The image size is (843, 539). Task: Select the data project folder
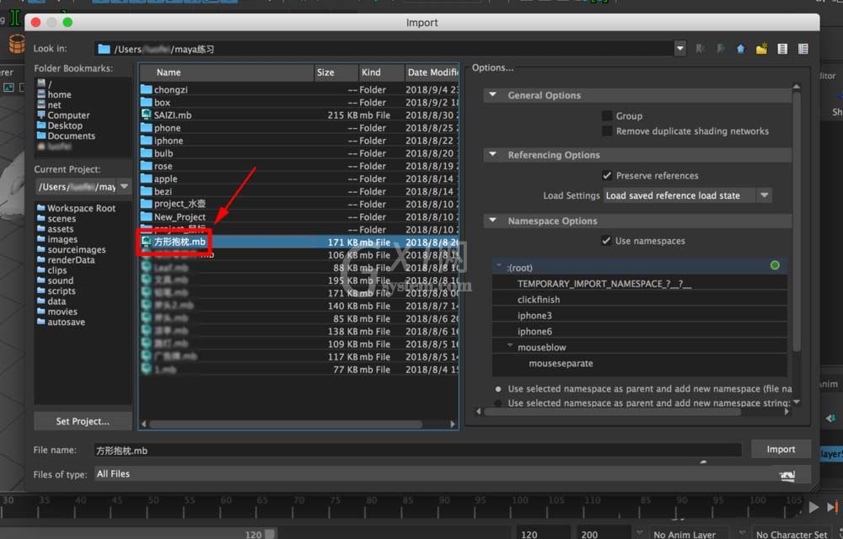click(51, 302)
